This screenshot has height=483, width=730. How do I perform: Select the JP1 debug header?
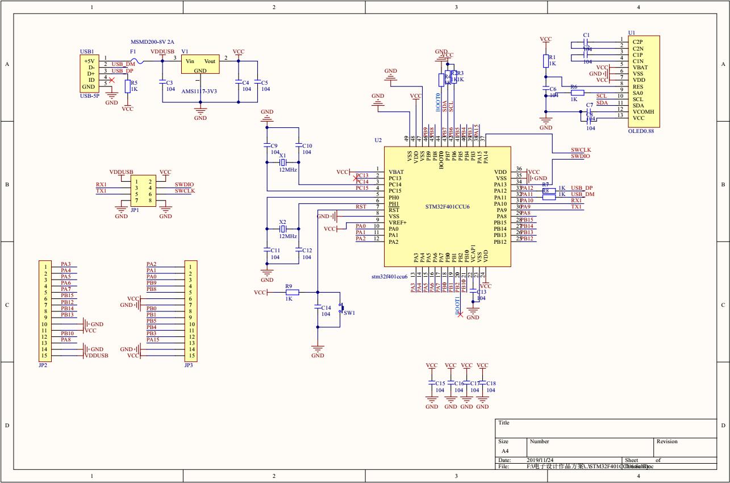(143, 190)
